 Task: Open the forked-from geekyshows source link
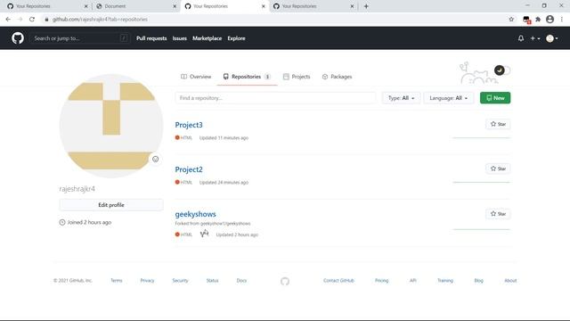point(225,223)
